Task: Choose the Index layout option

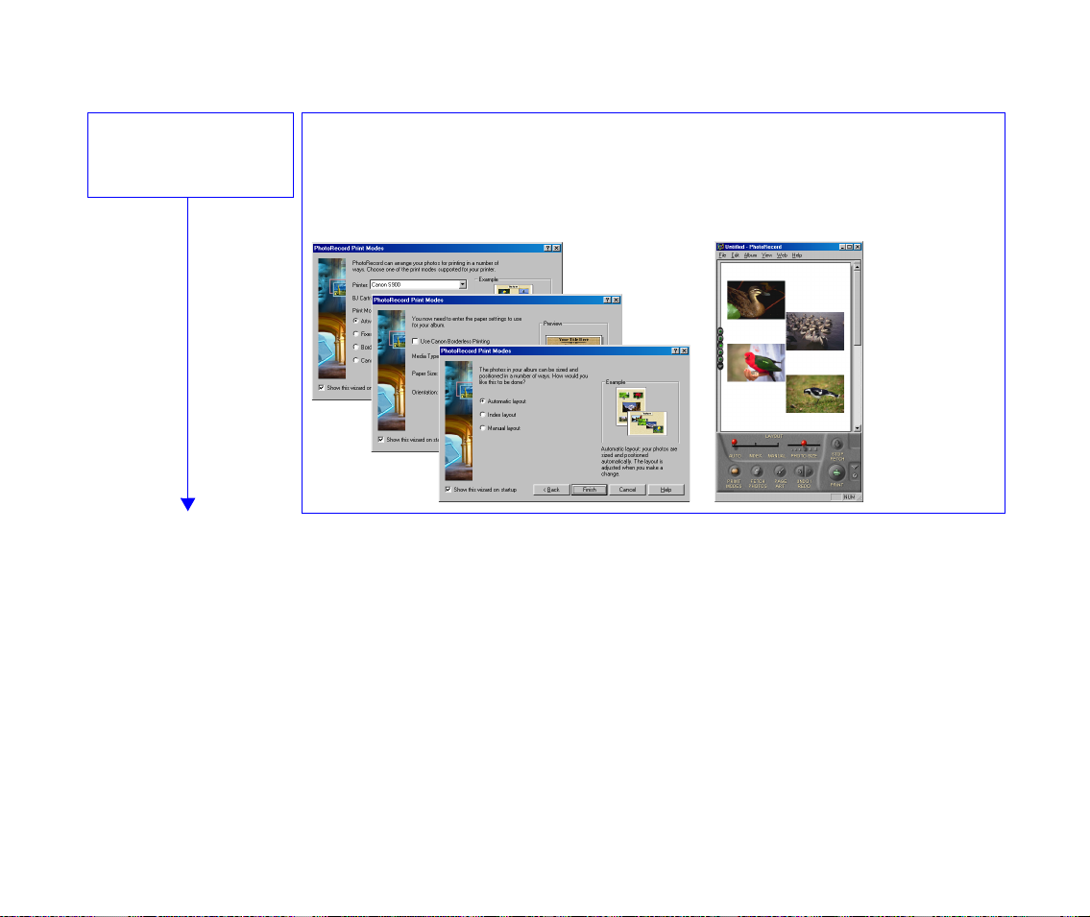Action: click(x=482, y=414)
